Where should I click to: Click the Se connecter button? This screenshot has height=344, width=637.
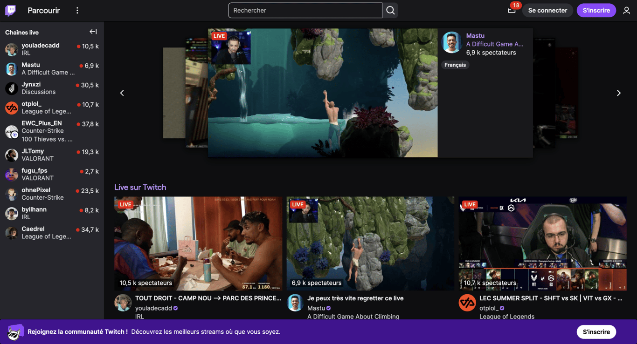pyautogui.click(x=547, y=10)
